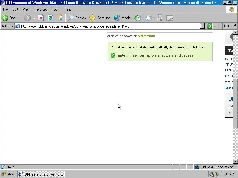Click the scrollbar up arrow
This screenshot has height=178, width=238.
235,32
